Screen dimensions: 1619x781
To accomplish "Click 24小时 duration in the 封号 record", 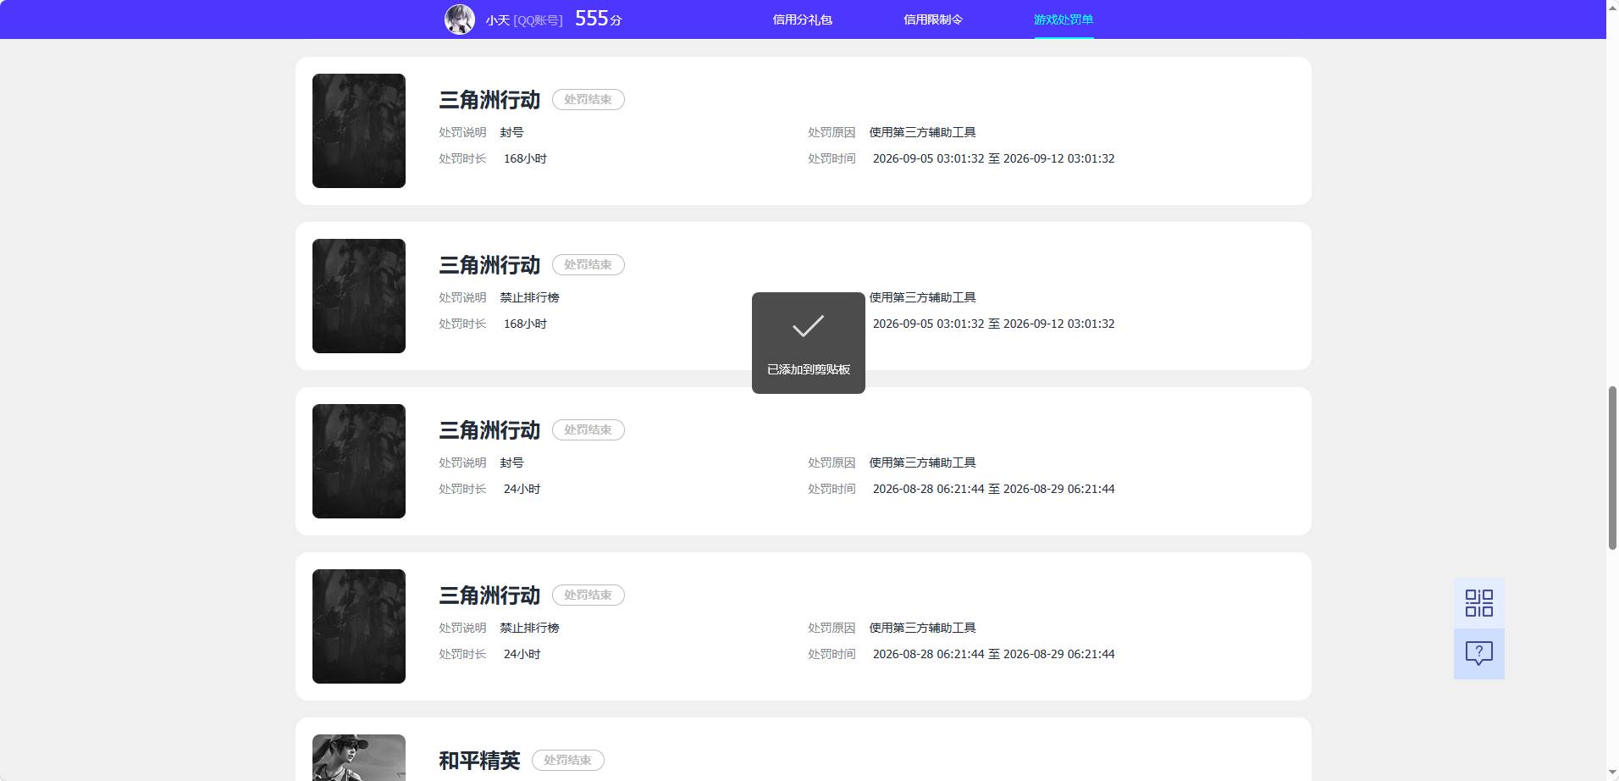I will [522, 489].
